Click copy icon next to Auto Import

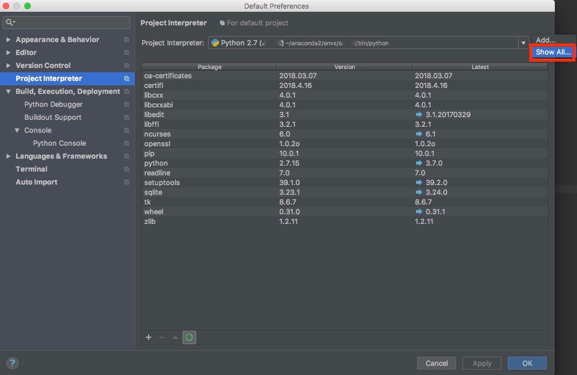click(x=126, y=182)
